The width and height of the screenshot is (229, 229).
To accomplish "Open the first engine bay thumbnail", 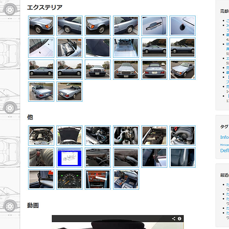I will [x=41, y=136].
